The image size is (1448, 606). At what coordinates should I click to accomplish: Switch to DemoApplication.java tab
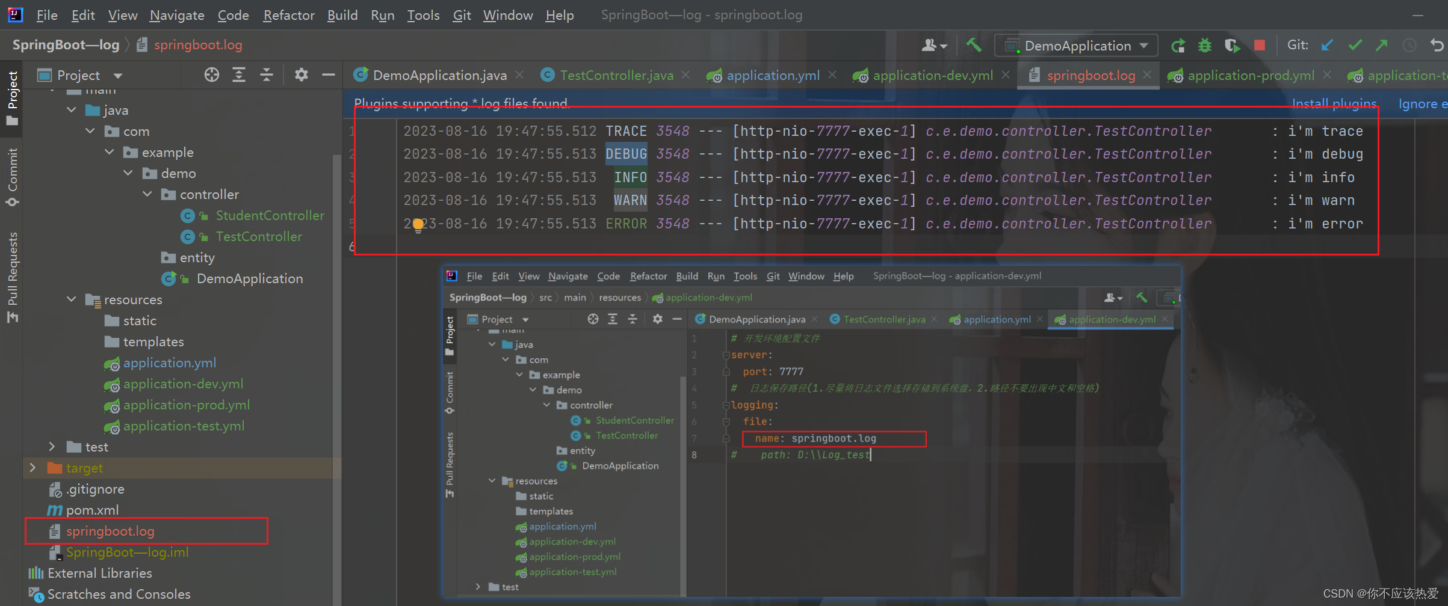439,75
